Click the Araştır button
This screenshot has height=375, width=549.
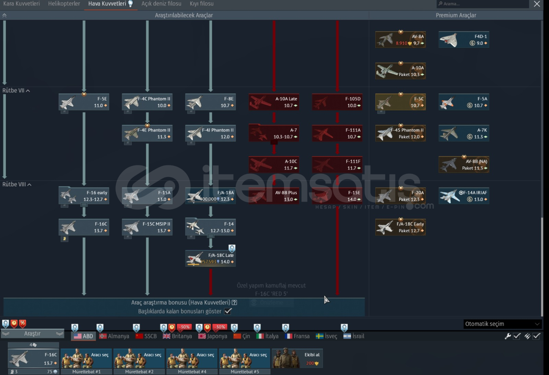32,334
